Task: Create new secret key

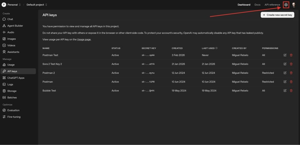Action: coord(277,15)
